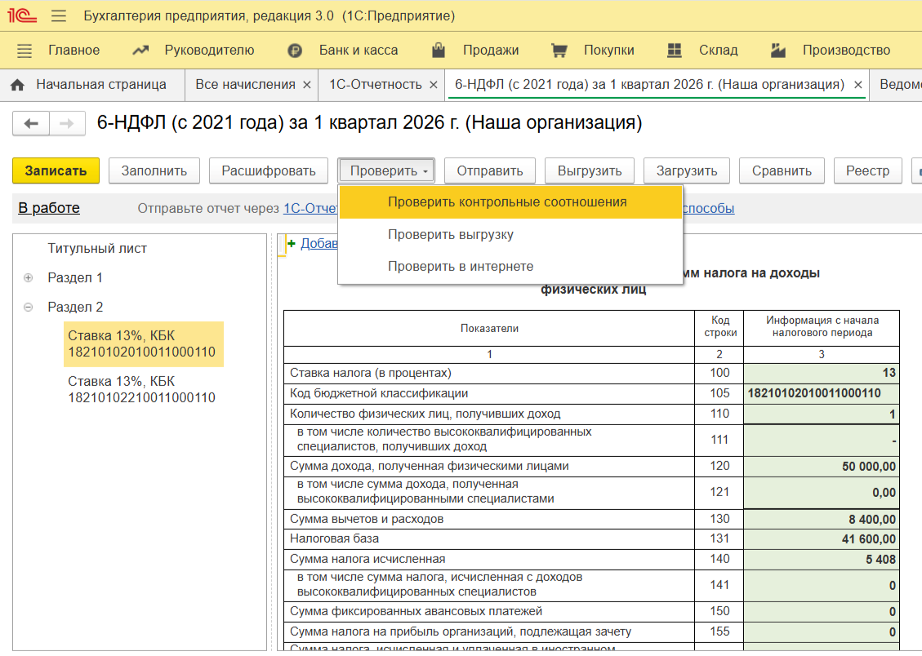Close the Все начисления tab

tap(307, 85)
